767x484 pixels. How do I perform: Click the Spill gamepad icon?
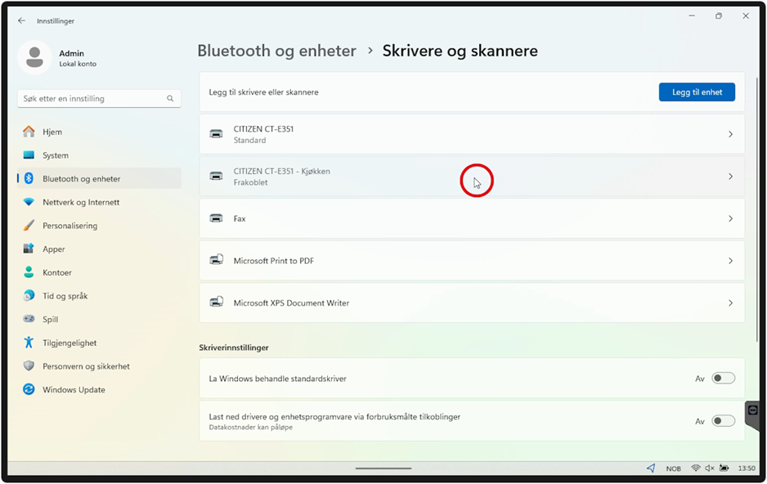pyautogui.click(x=29, y=319)
